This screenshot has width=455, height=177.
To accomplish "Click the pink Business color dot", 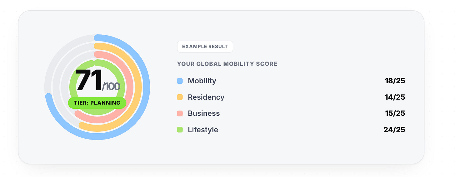I will point(180,113).
